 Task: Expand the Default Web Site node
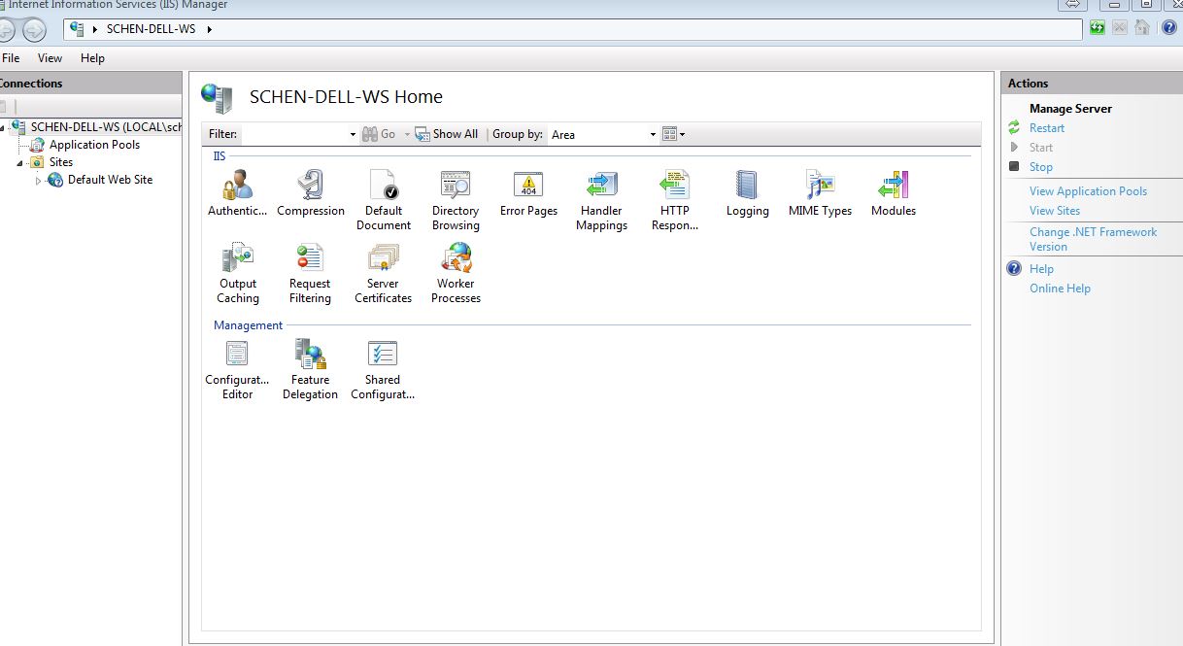(37, 180)
